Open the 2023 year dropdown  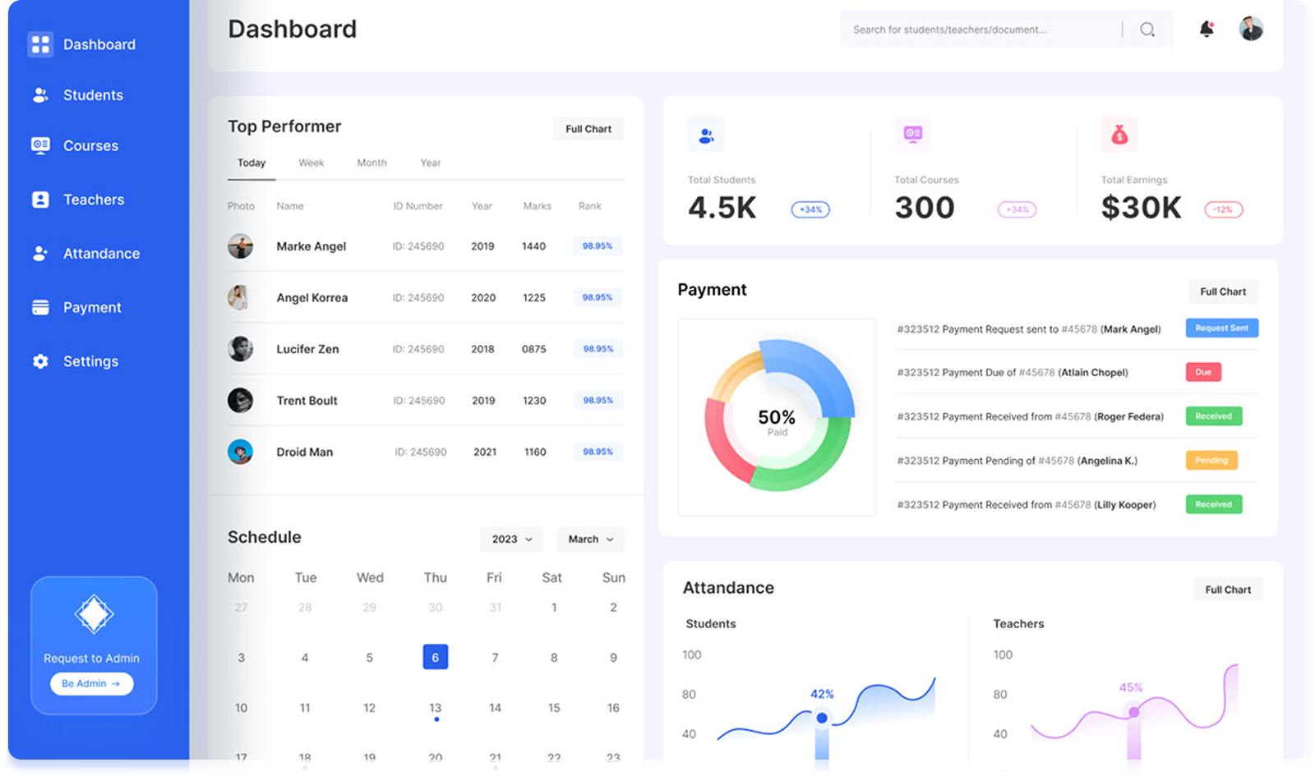point(511,540)
